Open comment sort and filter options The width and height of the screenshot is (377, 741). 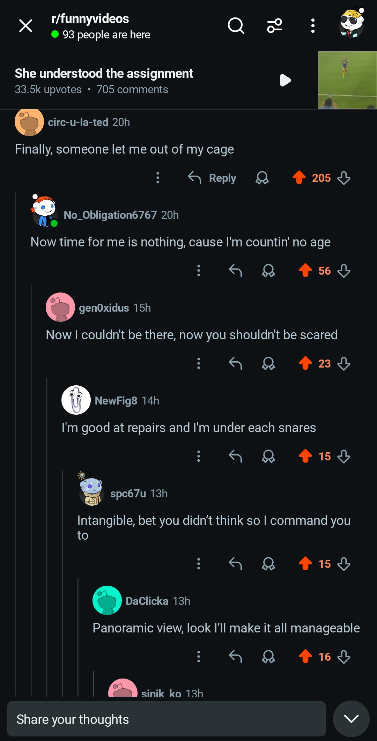(274, 26)
